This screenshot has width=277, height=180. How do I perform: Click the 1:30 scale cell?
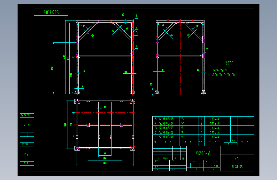tap(216, 166)
